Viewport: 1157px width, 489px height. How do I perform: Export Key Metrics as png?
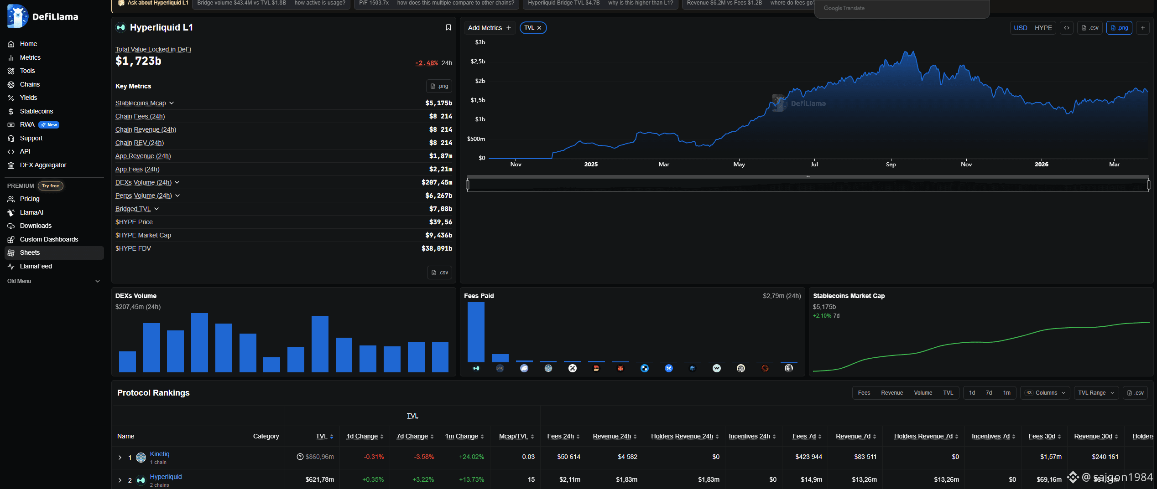(x=439, y=86)
